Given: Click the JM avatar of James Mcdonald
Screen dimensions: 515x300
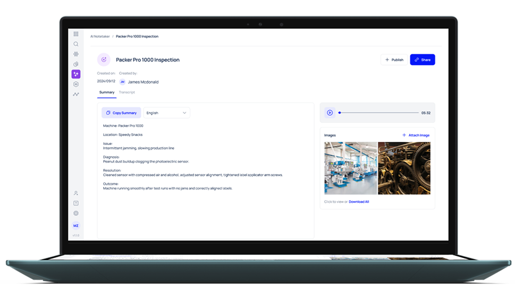Looking at the screenshot, I should pyautogui.click(x=122, y=82).
